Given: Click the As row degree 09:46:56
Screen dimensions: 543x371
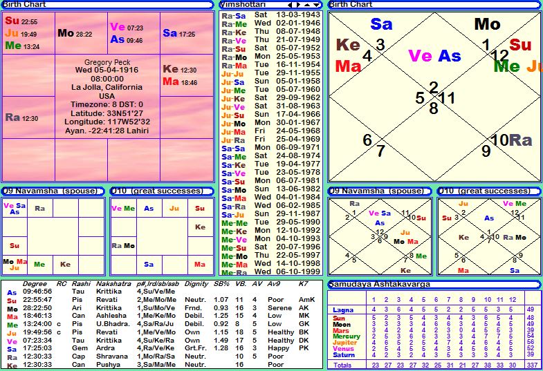Looking at the screenshot, I should click(37, 292).
